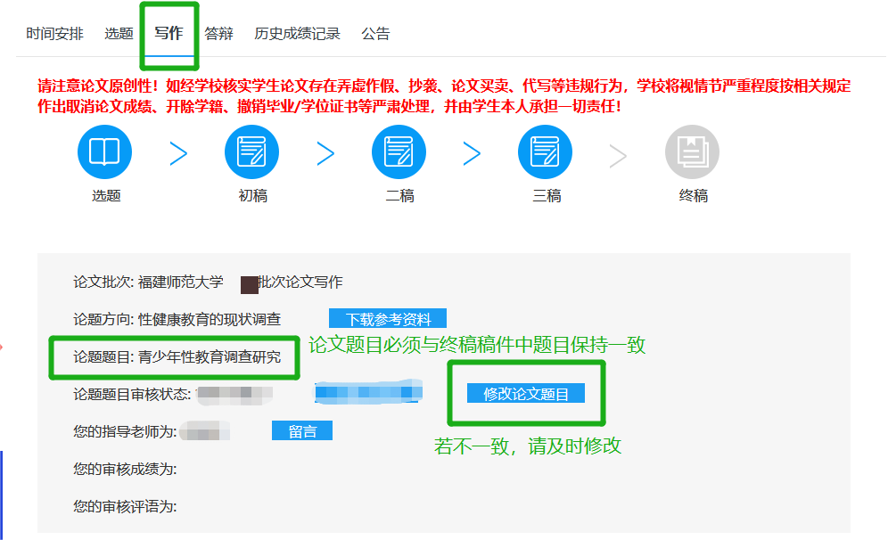Viewport: 888px width, 540px height.
Task: Open the grayed-out 终稿 final draft icon
Action: pyautogui.click(x=692, y=152)
